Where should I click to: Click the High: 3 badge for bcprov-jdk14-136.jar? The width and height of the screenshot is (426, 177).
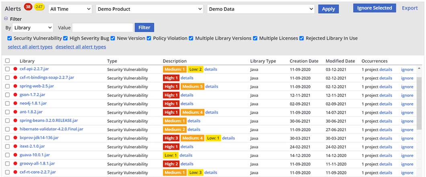coord(171,138)
